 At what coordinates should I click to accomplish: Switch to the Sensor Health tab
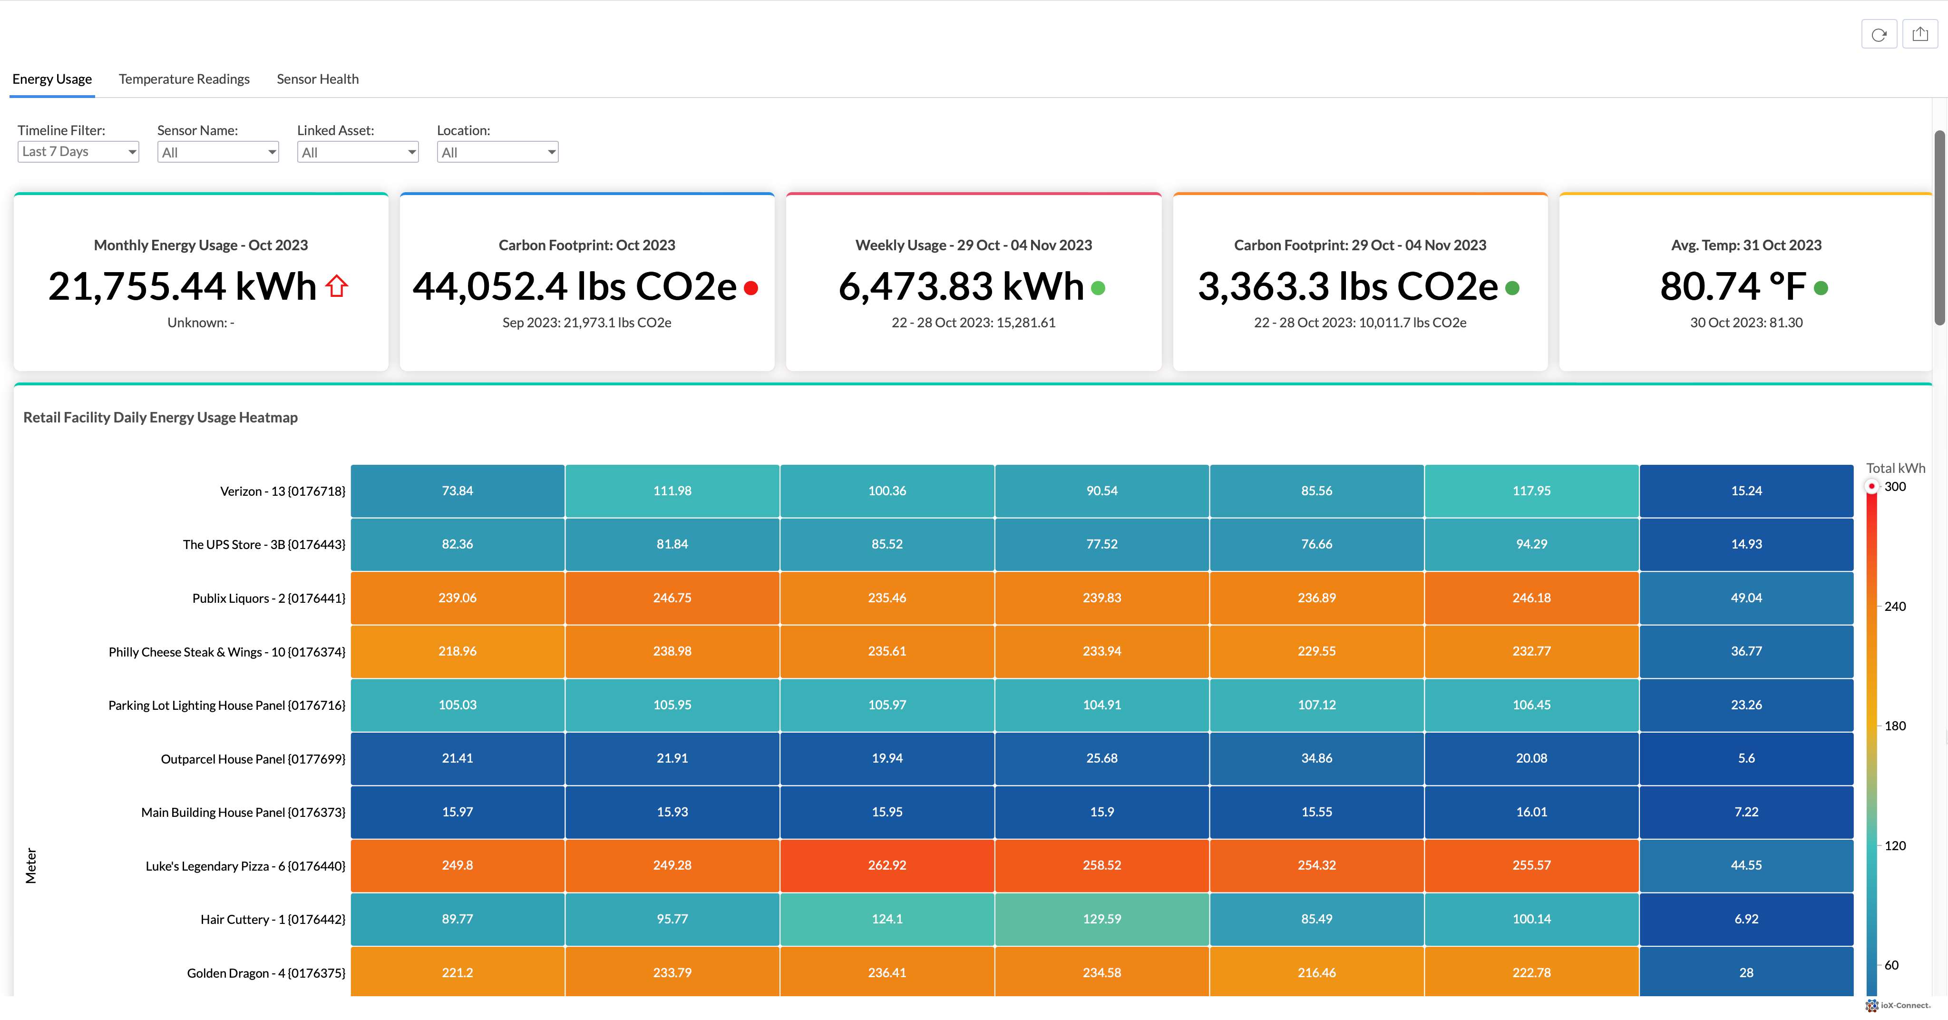coord(318,78)
